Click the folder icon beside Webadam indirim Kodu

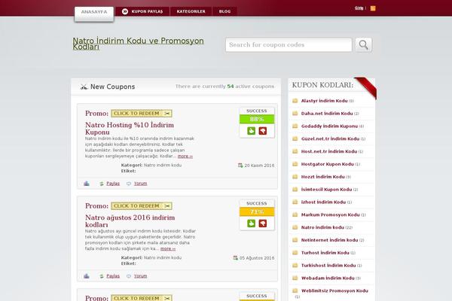[295, 278]
